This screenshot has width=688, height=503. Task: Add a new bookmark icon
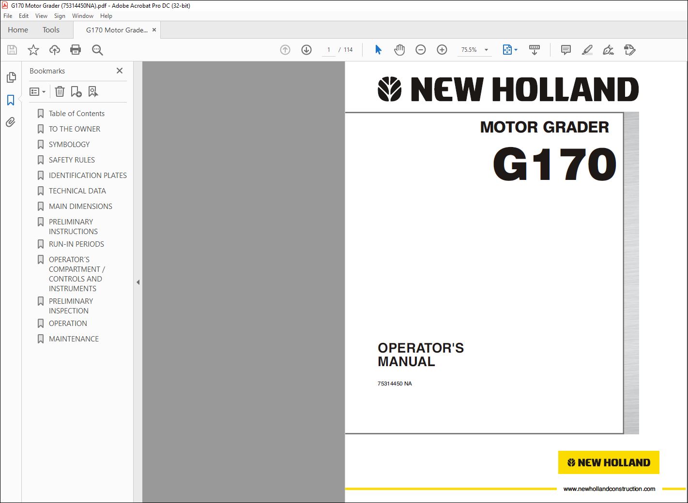76,91
